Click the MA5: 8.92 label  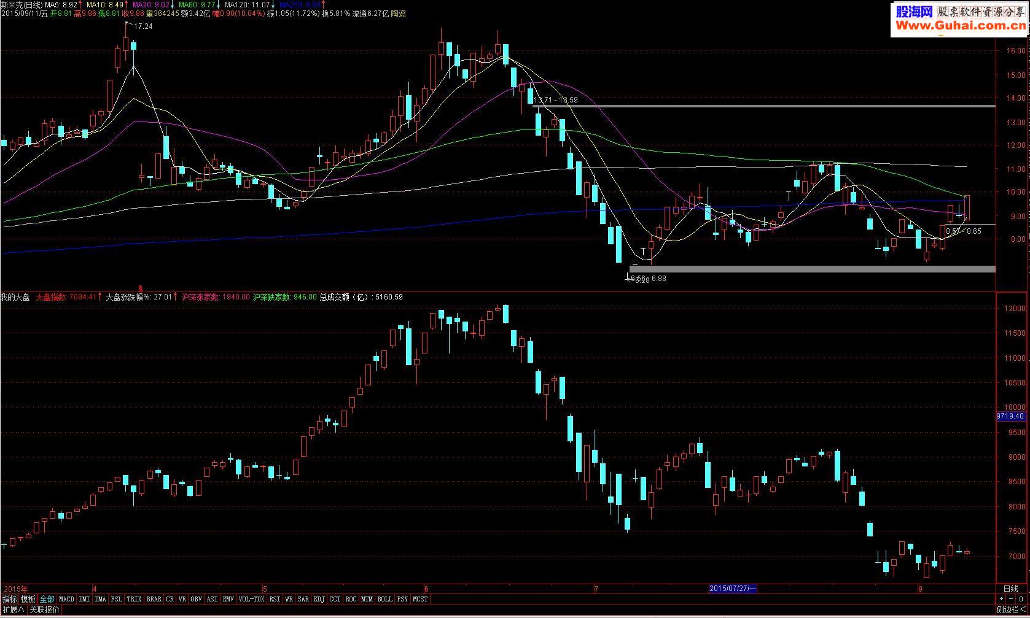click(x=61, y=4)
